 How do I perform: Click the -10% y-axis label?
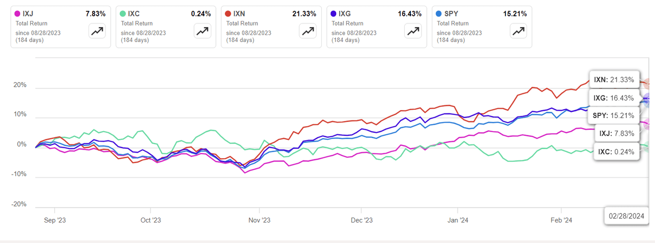click(x=19, y=174)
